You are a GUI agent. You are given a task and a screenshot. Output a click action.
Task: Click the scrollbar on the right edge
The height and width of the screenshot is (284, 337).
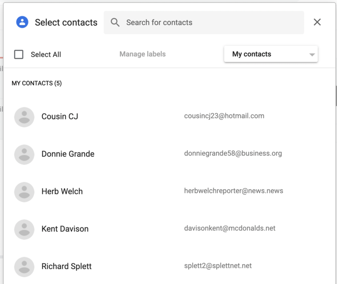point(336,94)
